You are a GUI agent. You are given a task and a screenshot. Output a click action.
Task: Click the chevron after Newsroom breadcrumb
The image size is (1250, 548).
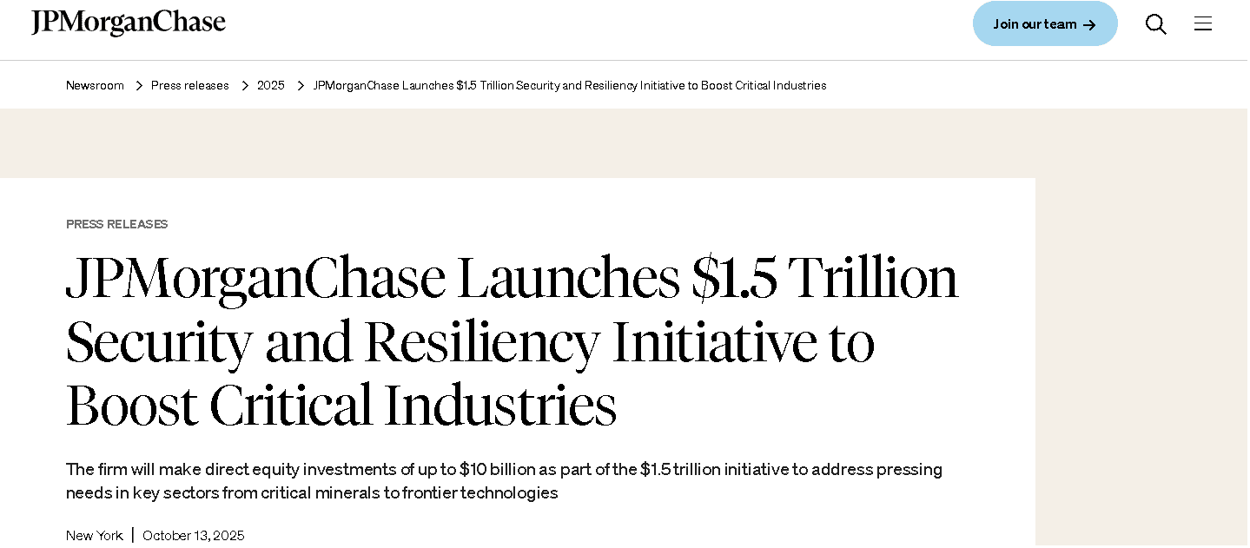click(138, 85)
